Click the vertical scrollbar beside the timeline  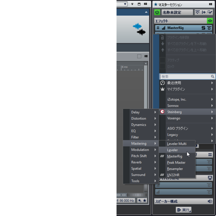tap(145, 87)
